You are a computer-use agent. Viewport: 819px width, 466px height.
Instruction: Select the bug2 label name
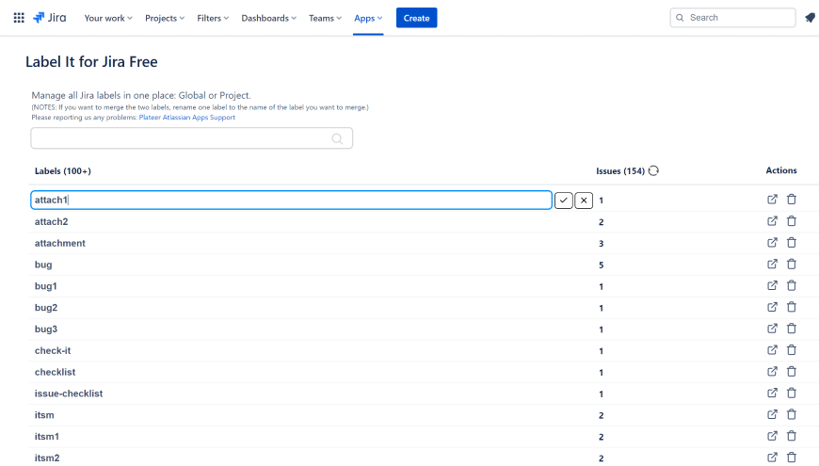click(46, 308)
